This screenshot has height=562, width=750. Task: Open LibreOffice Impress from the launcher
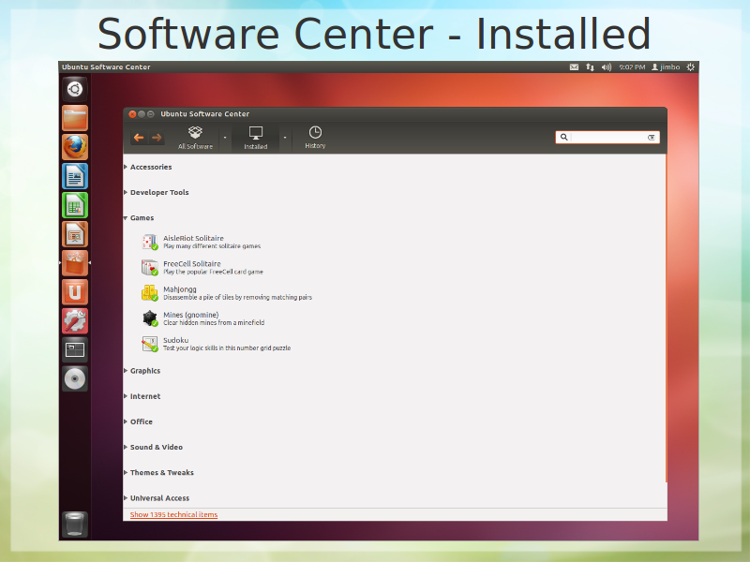[x=75, y=234]
